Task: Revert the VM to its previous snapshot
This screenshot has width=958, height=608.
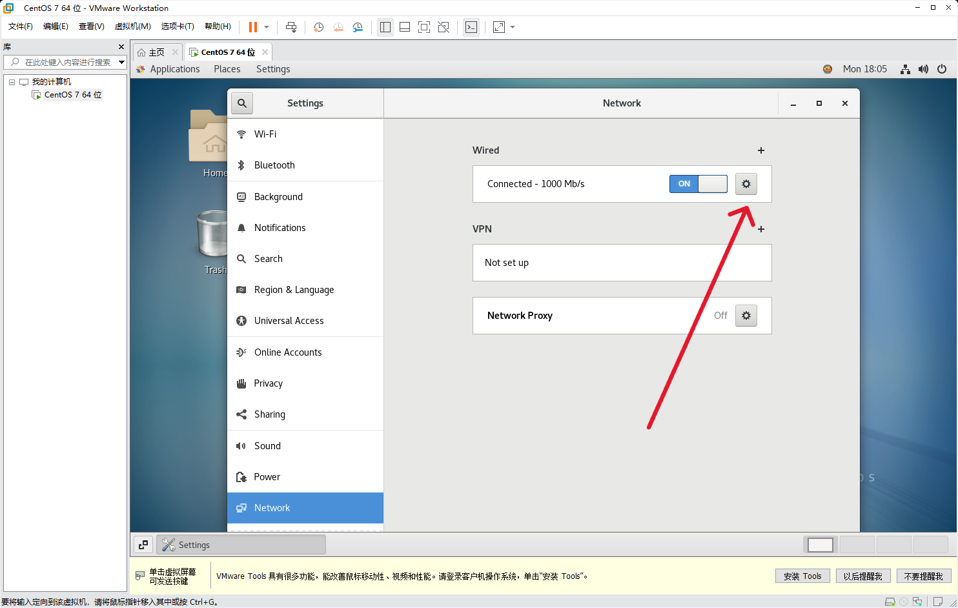Action: point(338,27)
